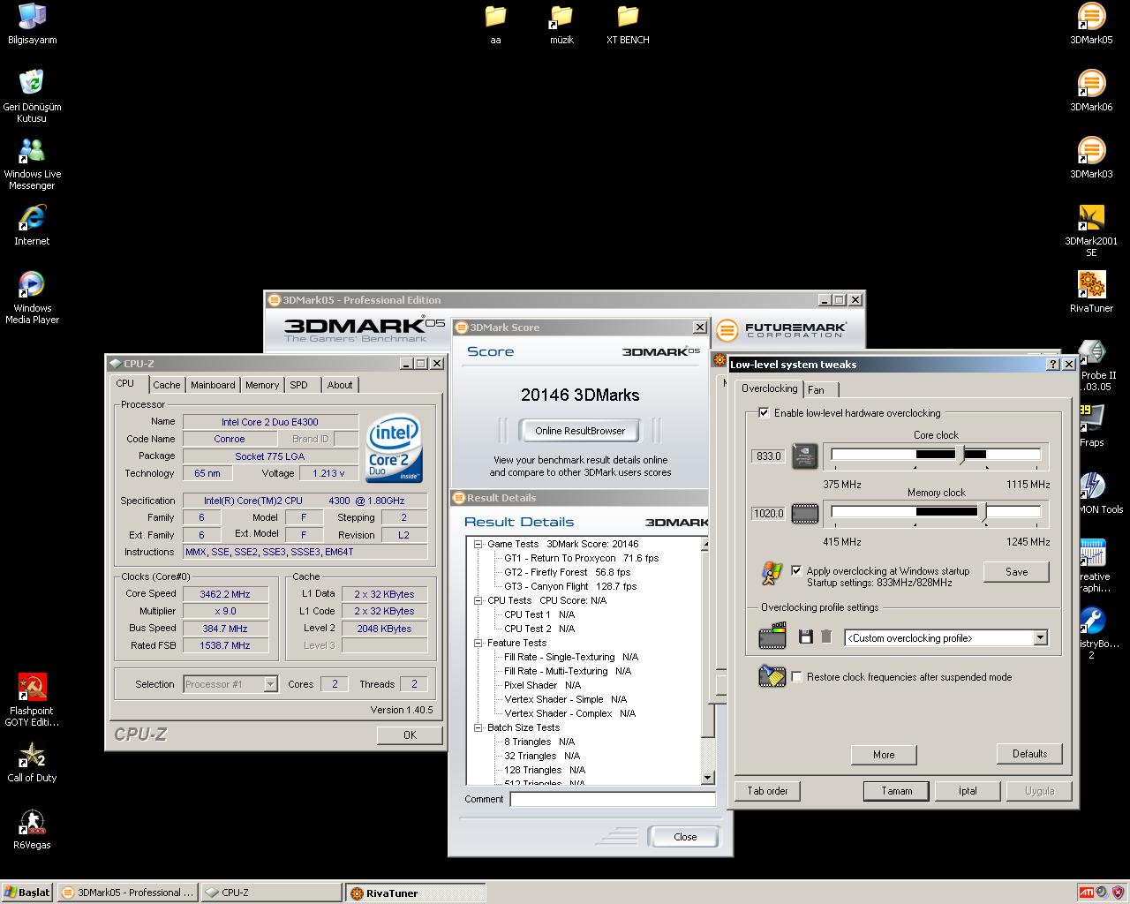Viewport: 1130px width, 904px height.
Task: Launch the 3DMark05 desktop shortcut
Action: 1091,24
